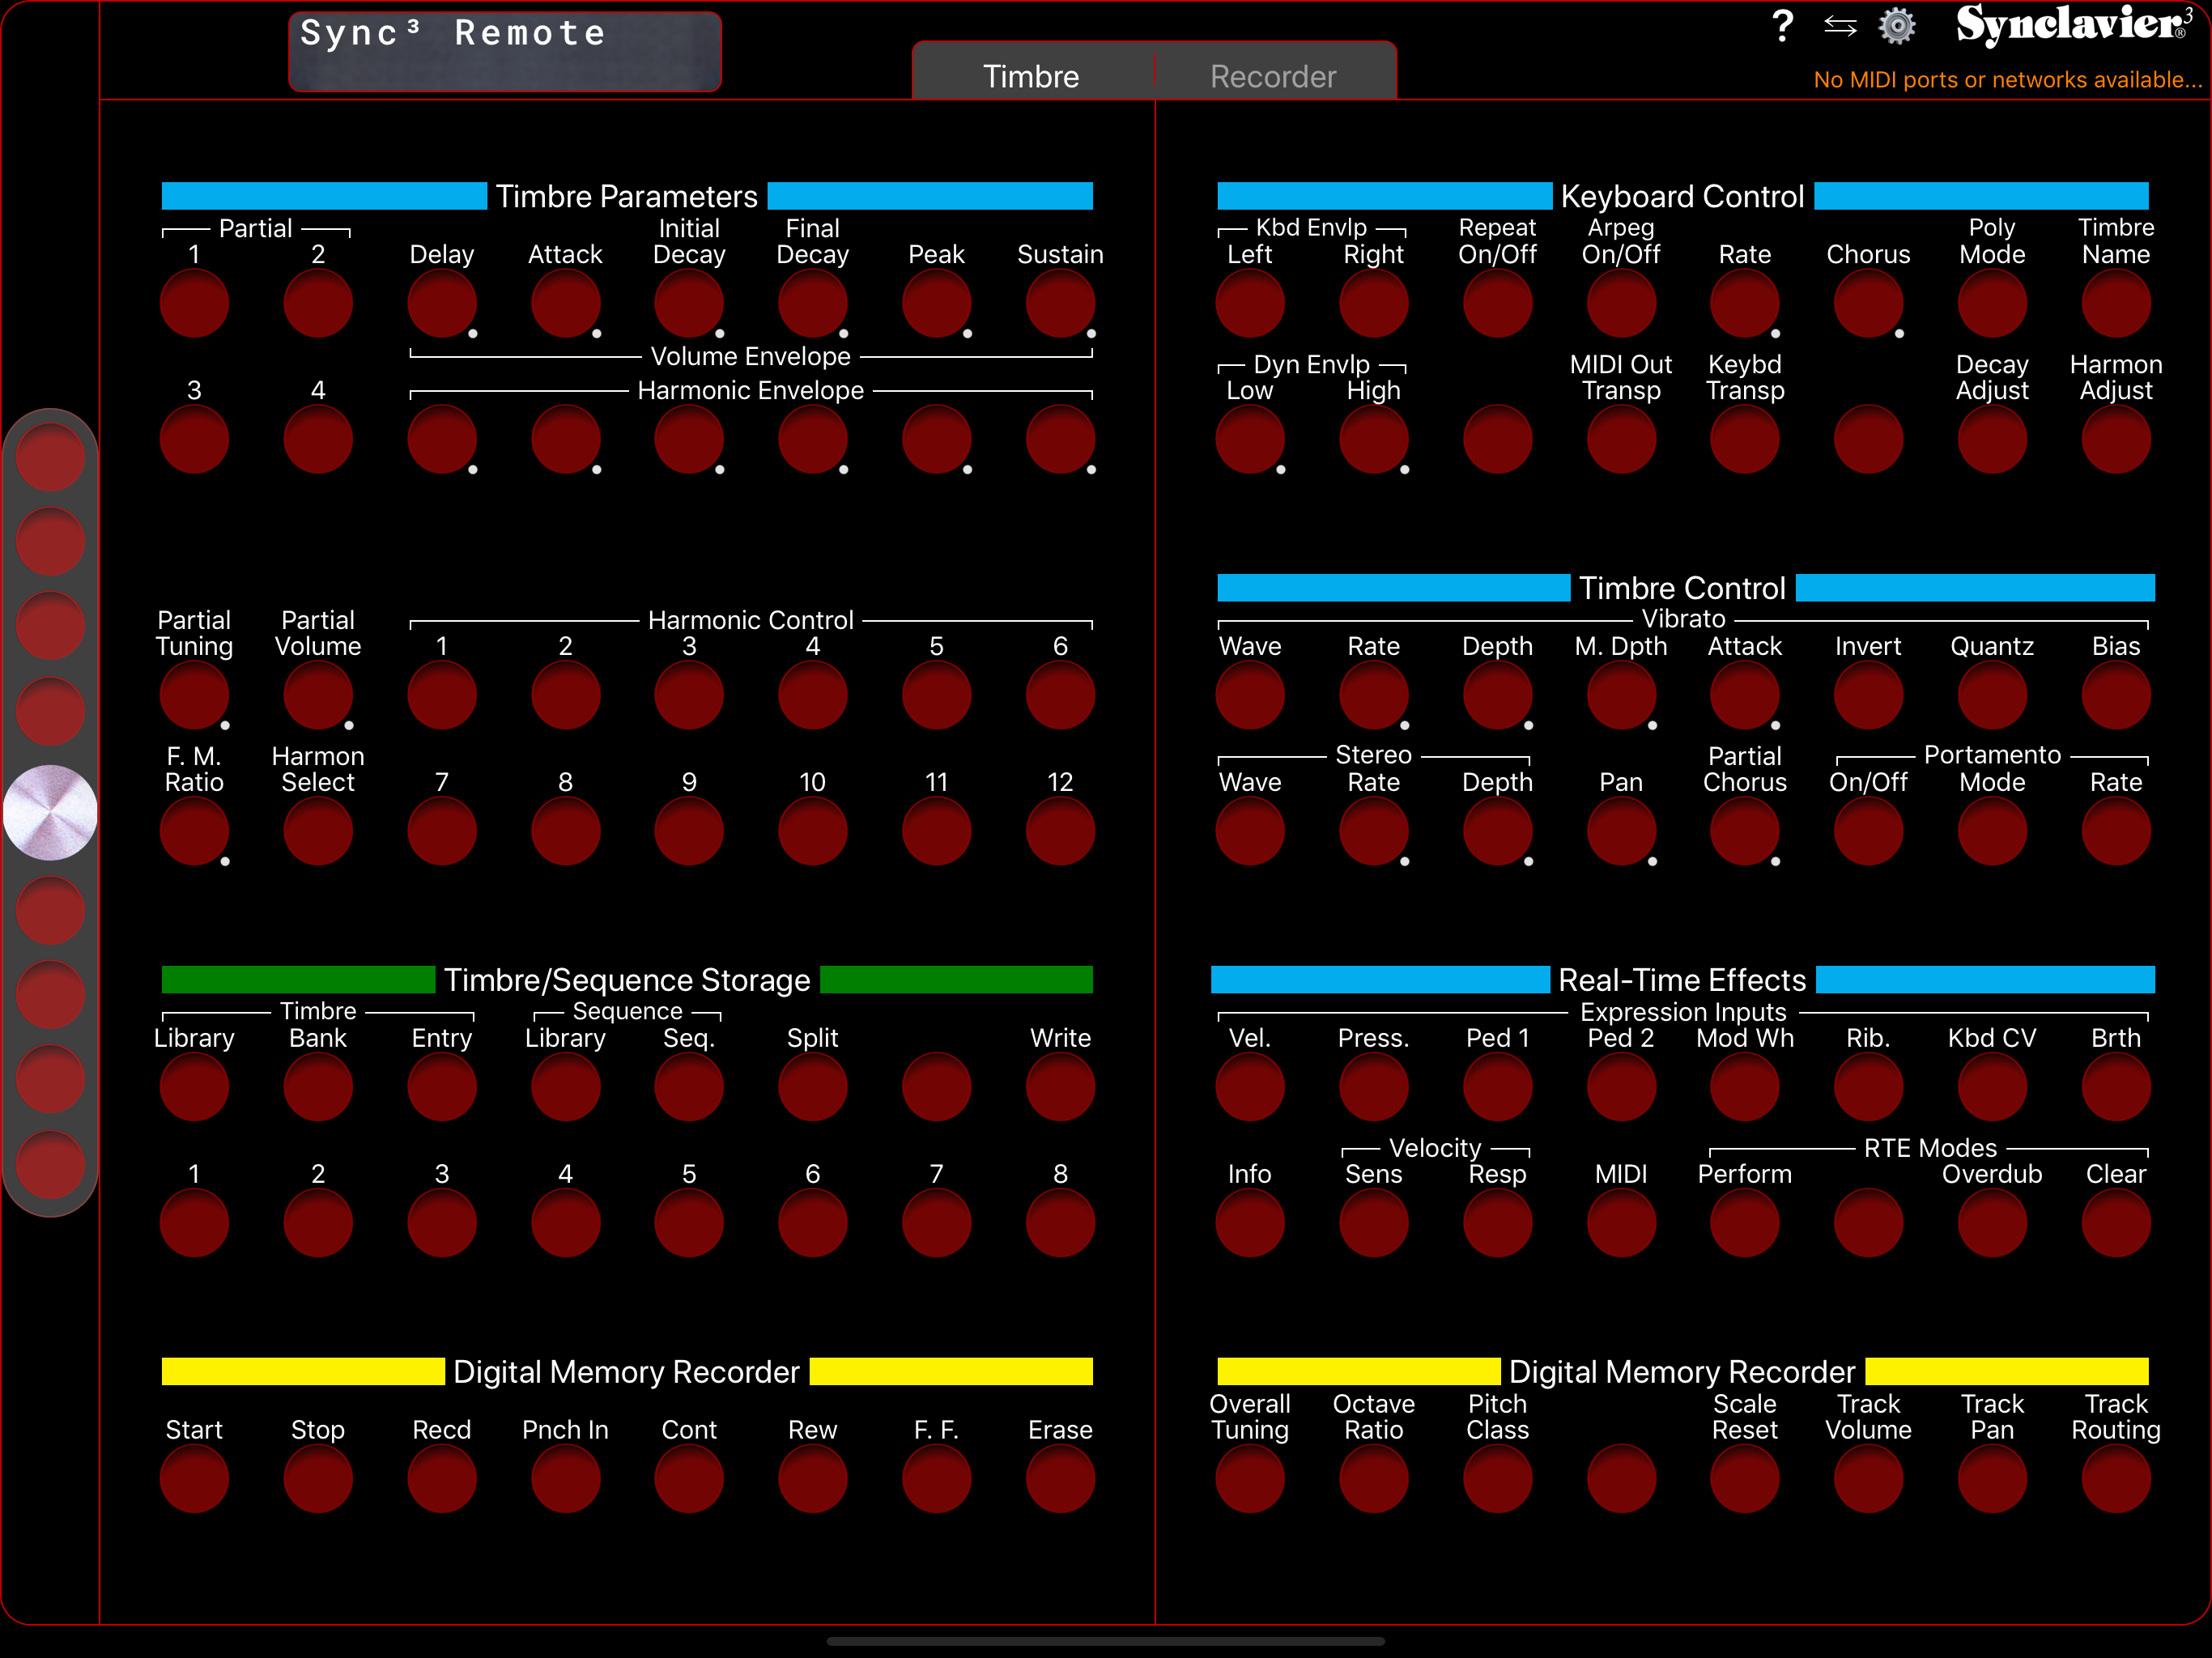Click the Split button
The width and height of the screenshot is (2212, 1658).
[x=813, y=1088]
